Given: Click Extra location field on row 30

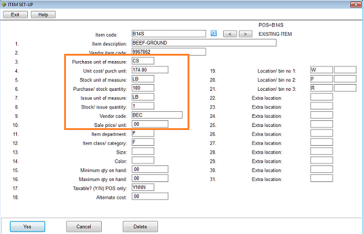Looking at the screenshot, I should [x=322, y=169].
